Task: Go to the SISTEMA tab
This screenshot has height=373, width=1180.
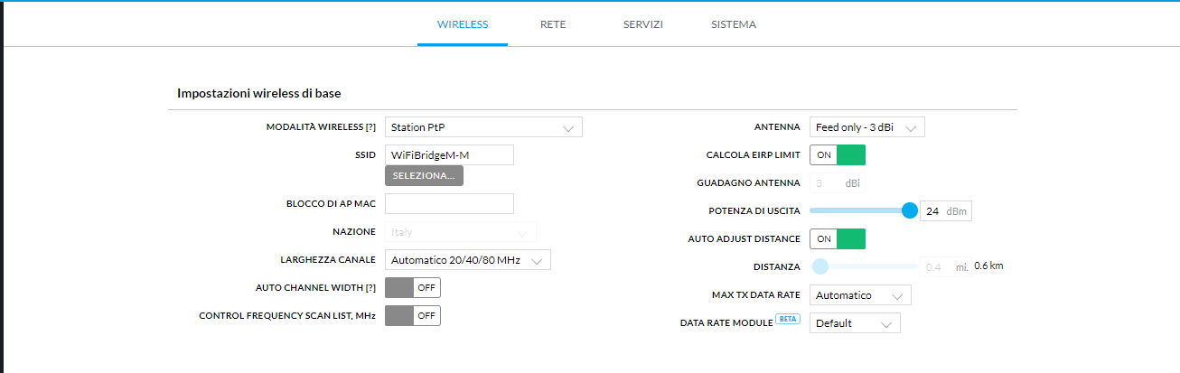Action: 734,24
